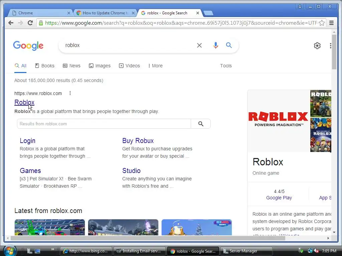Viewport: 342px width, 256px height.
Task: Switch to the Chrome tab
Action: coord(40,13)
